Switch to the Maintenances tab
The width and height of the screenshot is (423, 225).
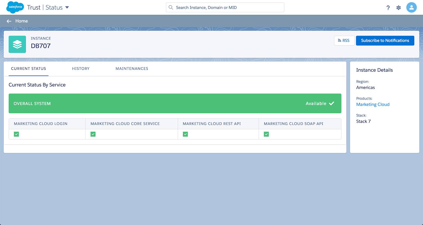point(132,69)
